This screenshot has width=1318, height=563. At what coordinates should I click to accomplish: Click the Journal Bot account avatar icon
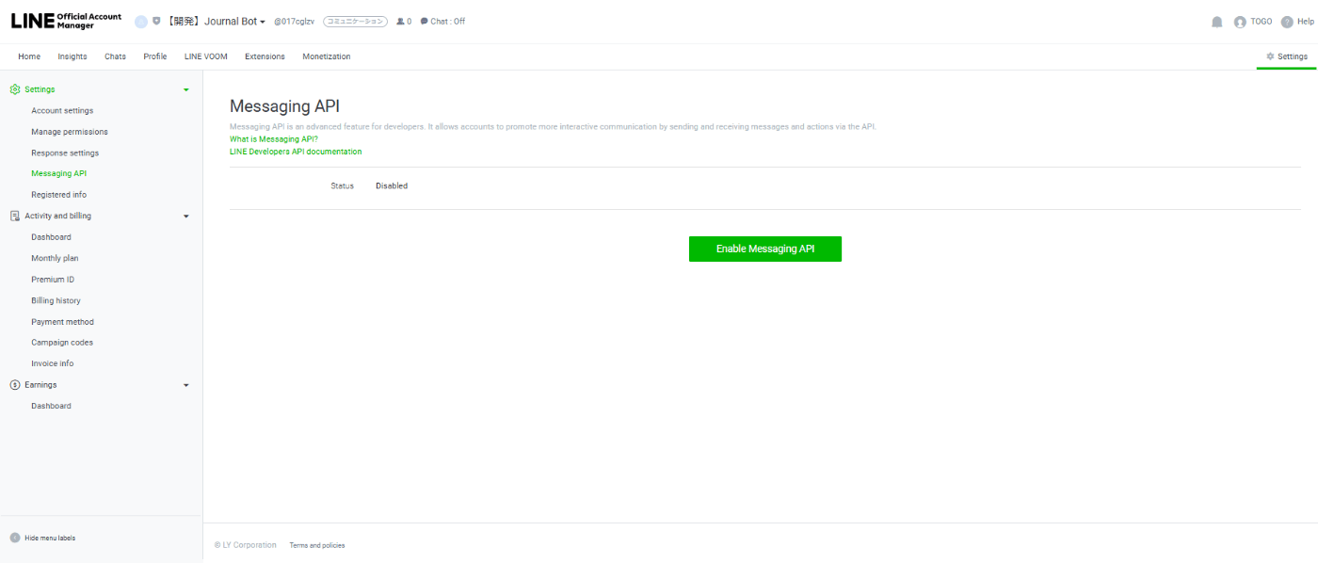[x=141, y=22]
